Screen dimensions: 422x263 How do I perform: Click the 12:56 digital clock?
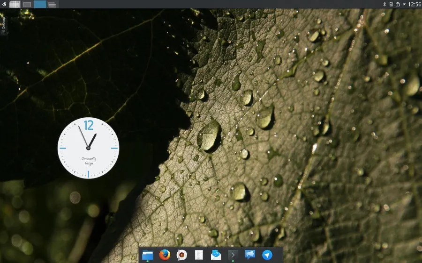click(414, 4)
